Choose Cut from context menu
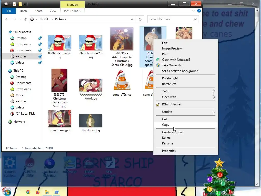This screenshot has height=196, width=261. 186,119
